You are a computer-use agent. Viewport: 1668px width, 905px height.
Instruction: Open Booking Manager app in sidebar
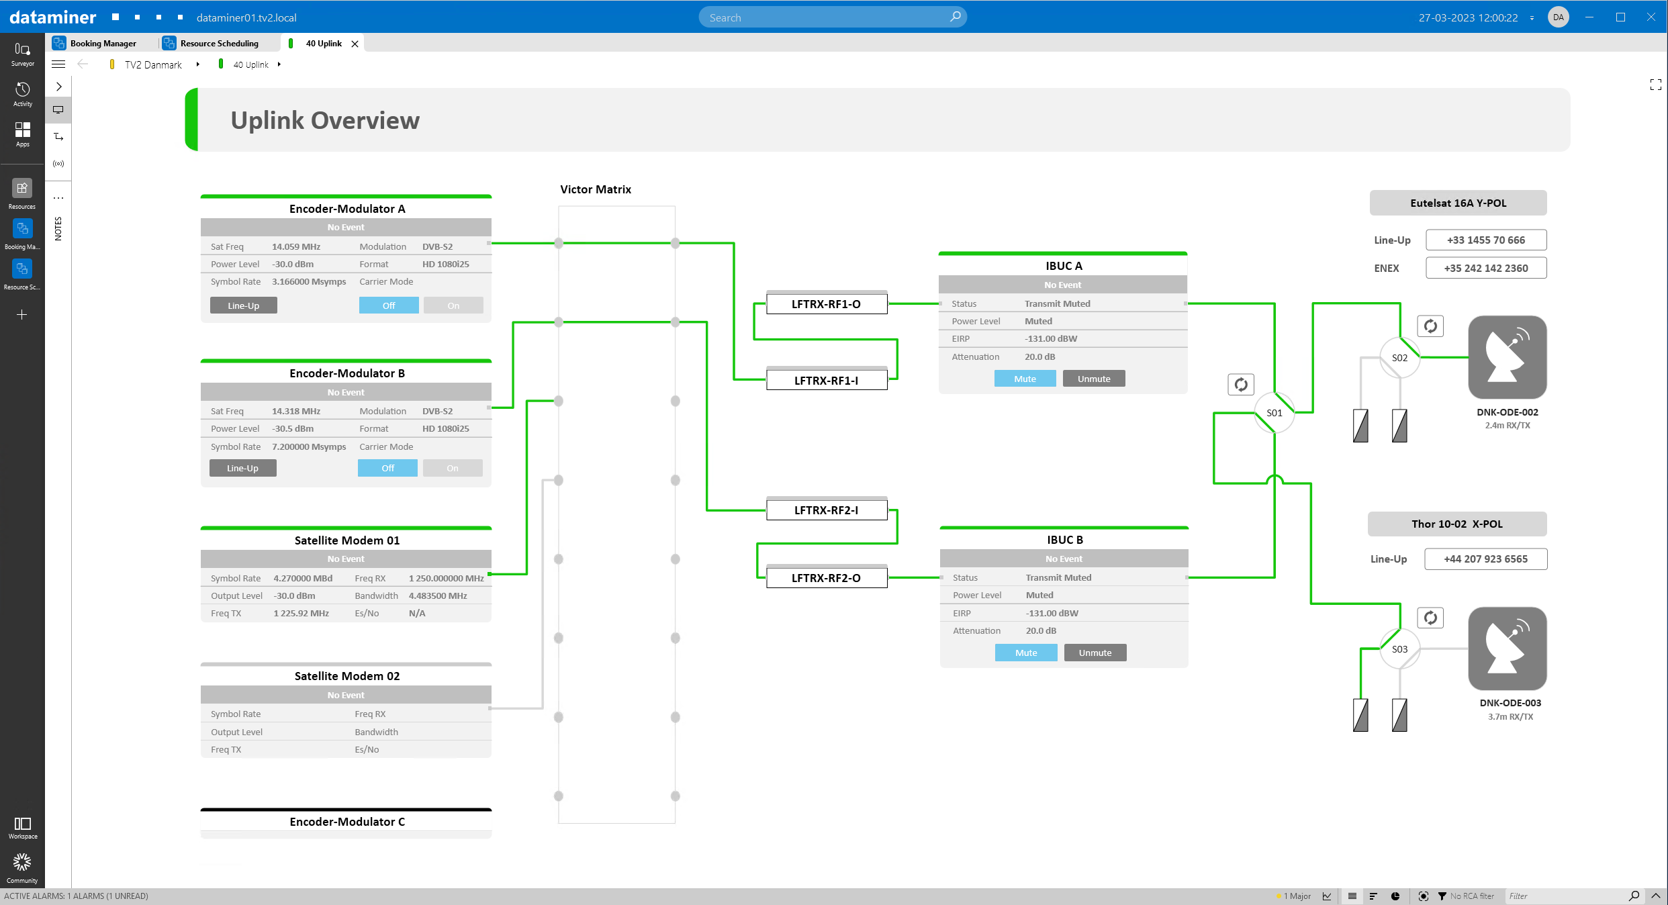click(x=22, y=234)
